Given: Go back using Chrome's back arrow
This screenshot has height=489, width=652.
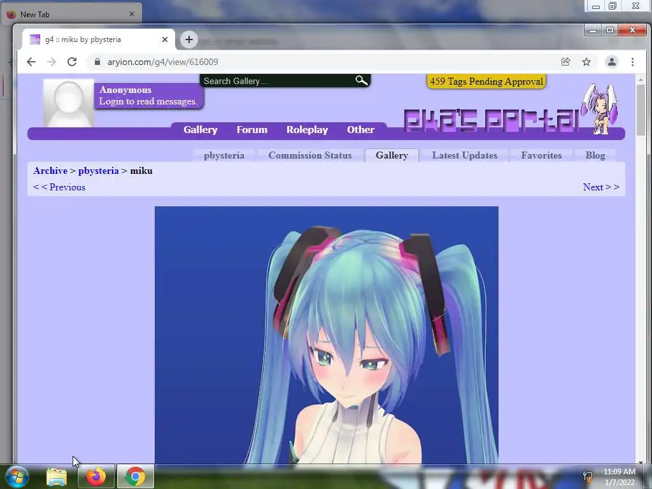Looking at the screenshot, I should coord(31,62).
